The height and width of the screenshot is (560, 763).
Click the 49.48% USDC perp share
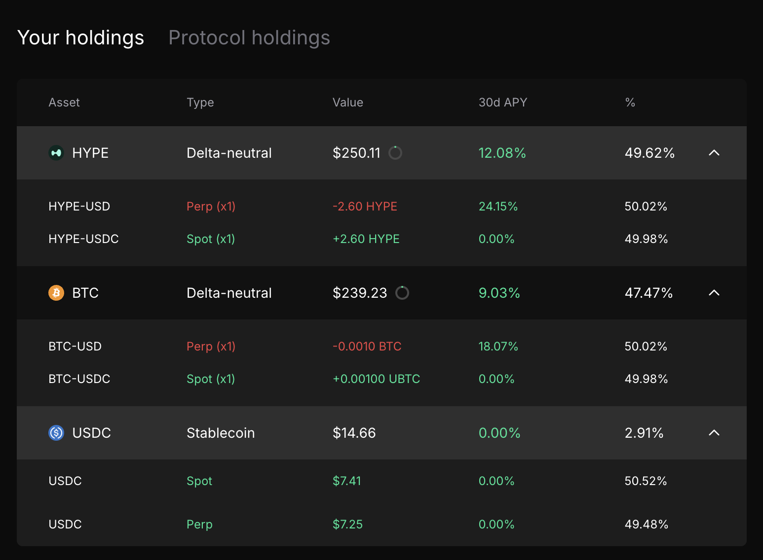(x=647, y=525)
